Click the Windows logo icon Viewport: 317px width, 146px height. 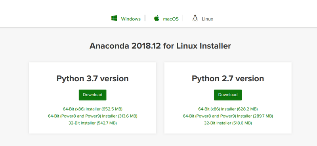click(114, 18)
